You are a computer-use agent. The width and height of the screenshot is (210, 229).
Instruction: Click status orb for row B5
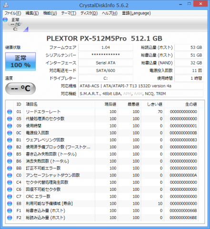click(x=10, y=154)
